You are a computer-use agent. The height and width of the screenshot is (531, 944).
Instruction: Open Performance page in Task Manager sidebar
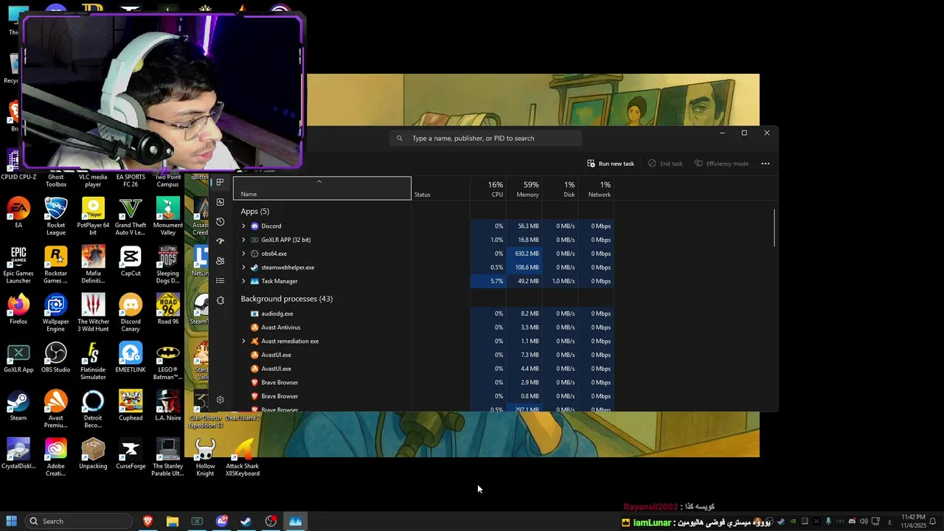point(220,202)
